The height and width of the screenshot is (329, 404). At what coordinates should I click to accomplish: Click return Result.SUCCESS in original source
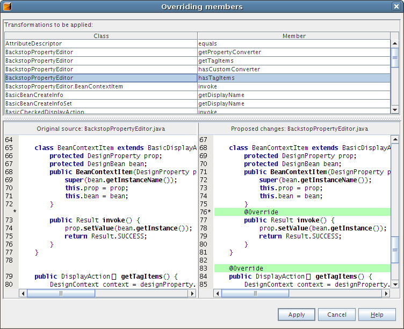106,236
